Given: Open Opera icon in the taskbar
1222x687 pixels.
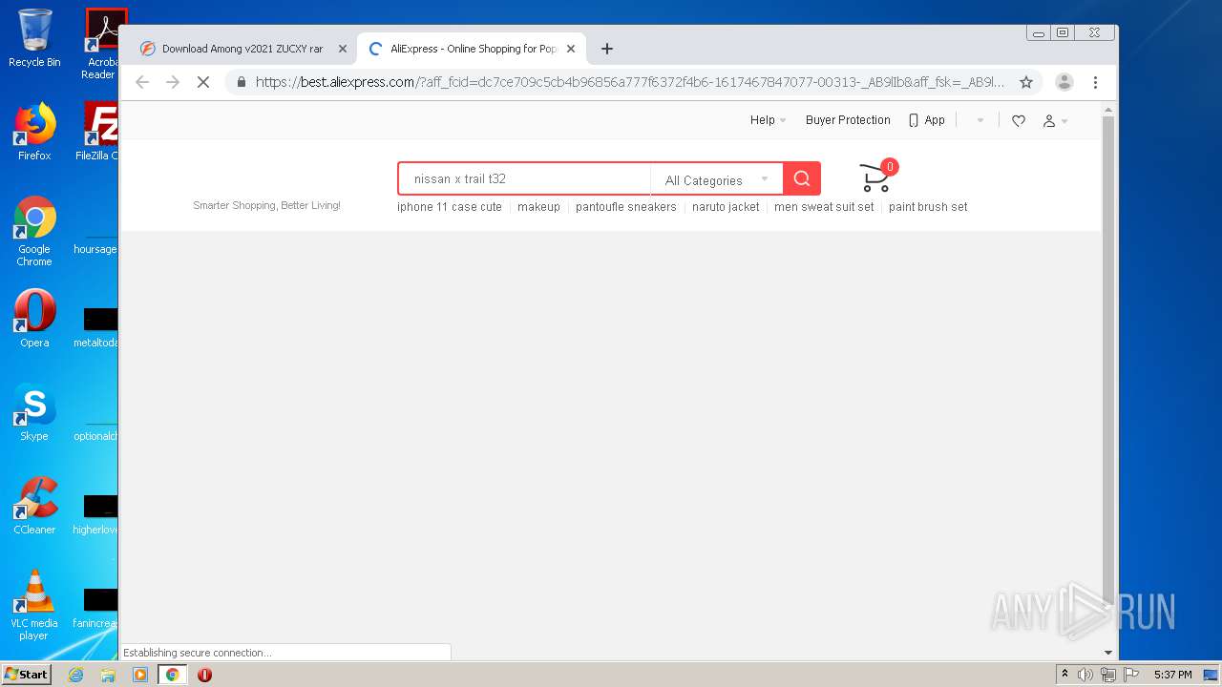Looking at the screenshot, I should [x=204, y=675].
